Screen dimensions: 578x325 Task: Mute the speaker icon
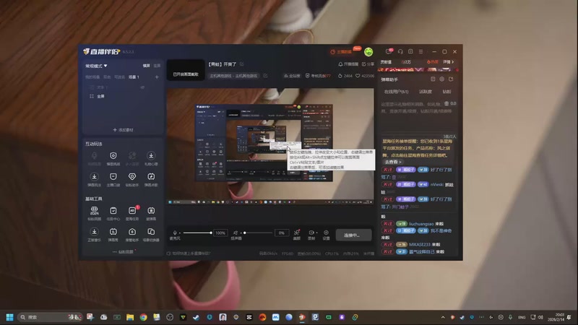coord(236,233)
